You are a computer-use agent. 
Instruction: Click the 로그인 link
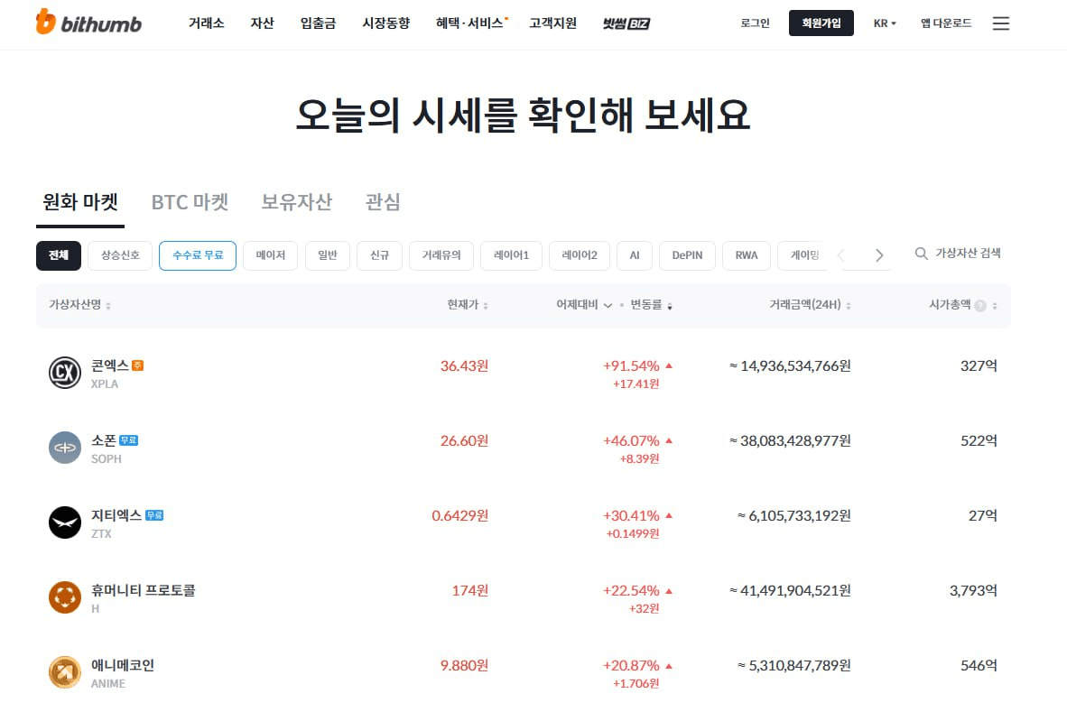pyautogui.click(x=755, y=23)
